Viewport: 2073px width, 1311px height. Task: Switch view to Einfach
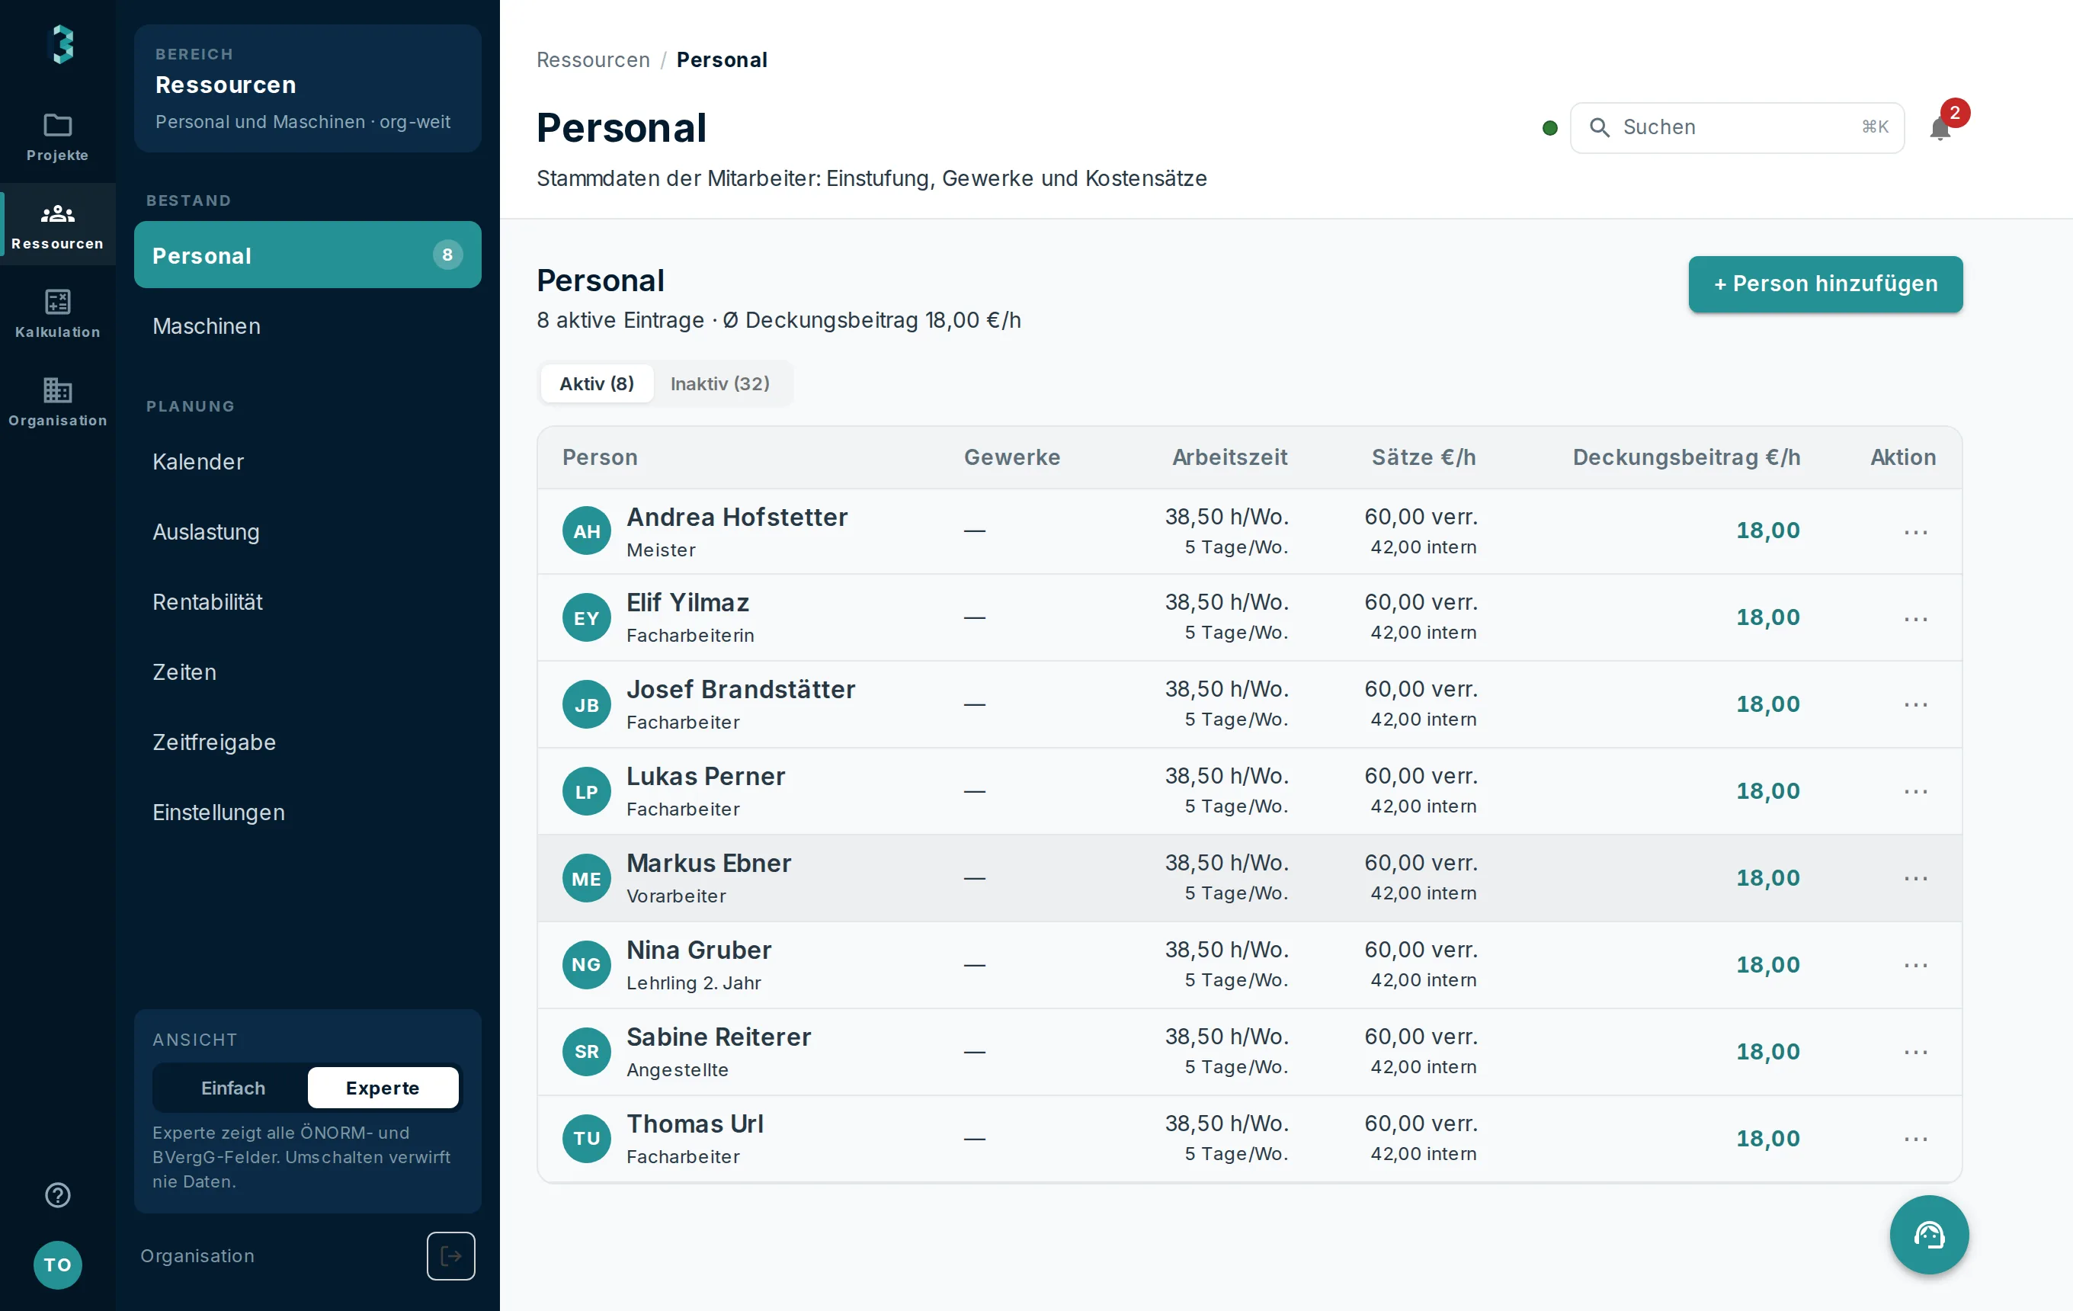pos(232,1088)
